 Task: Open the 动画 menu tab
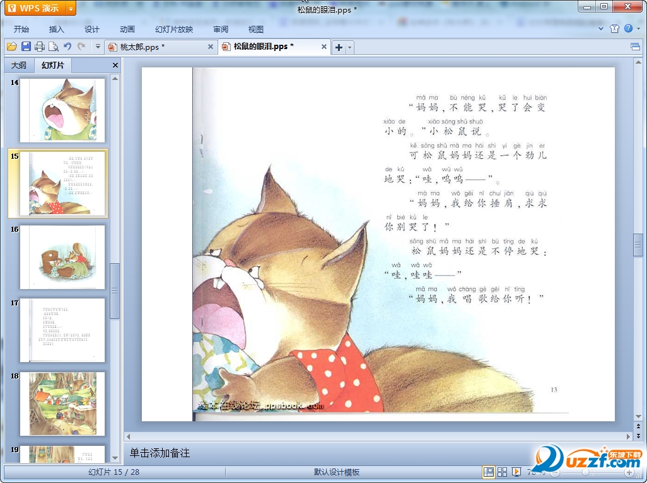point(127,29)
